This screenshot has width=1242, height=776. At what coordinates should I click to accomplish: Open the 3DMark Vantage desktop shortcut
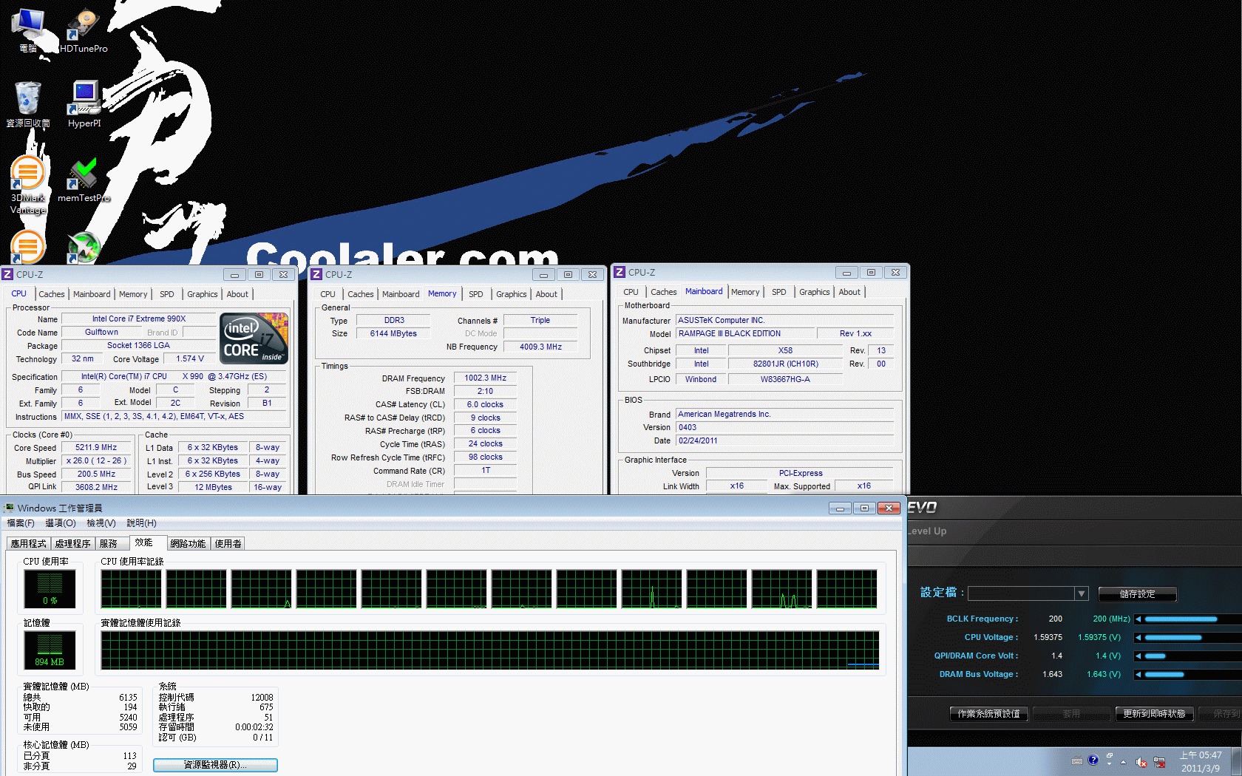(x=28, y=185)
